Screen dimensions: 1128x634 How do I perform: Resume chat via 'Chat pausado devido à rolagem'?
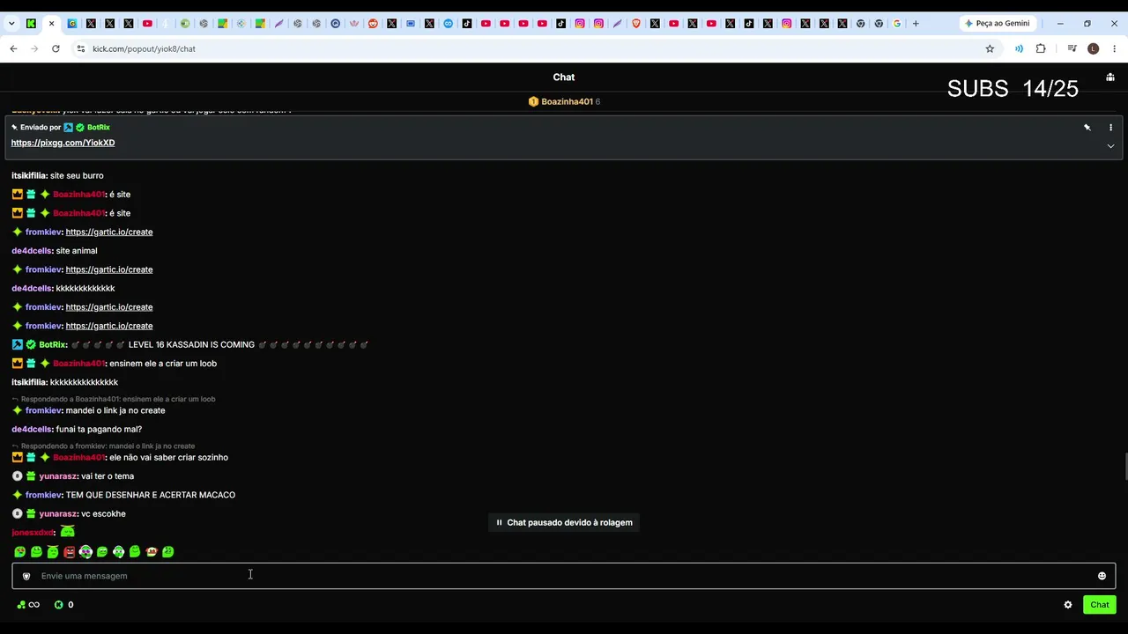click(564, 522)
